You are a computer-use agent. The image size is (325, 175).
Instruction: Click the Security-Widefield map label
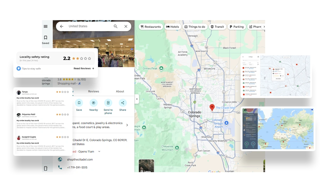tap(218, 141)
